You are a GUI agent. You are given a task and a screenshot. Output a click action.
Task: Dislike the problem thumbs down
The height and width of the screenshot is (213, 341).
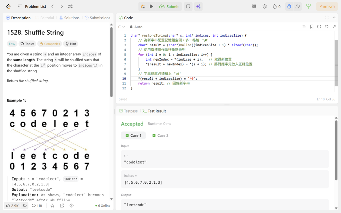(x=25, y=206)
